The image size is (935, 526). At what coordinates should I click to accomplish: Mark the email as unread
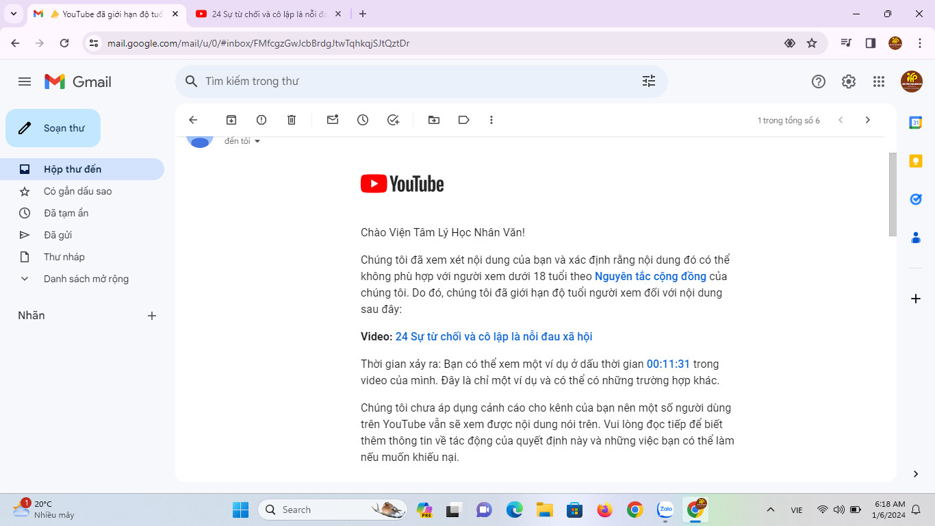coord(333,120)
